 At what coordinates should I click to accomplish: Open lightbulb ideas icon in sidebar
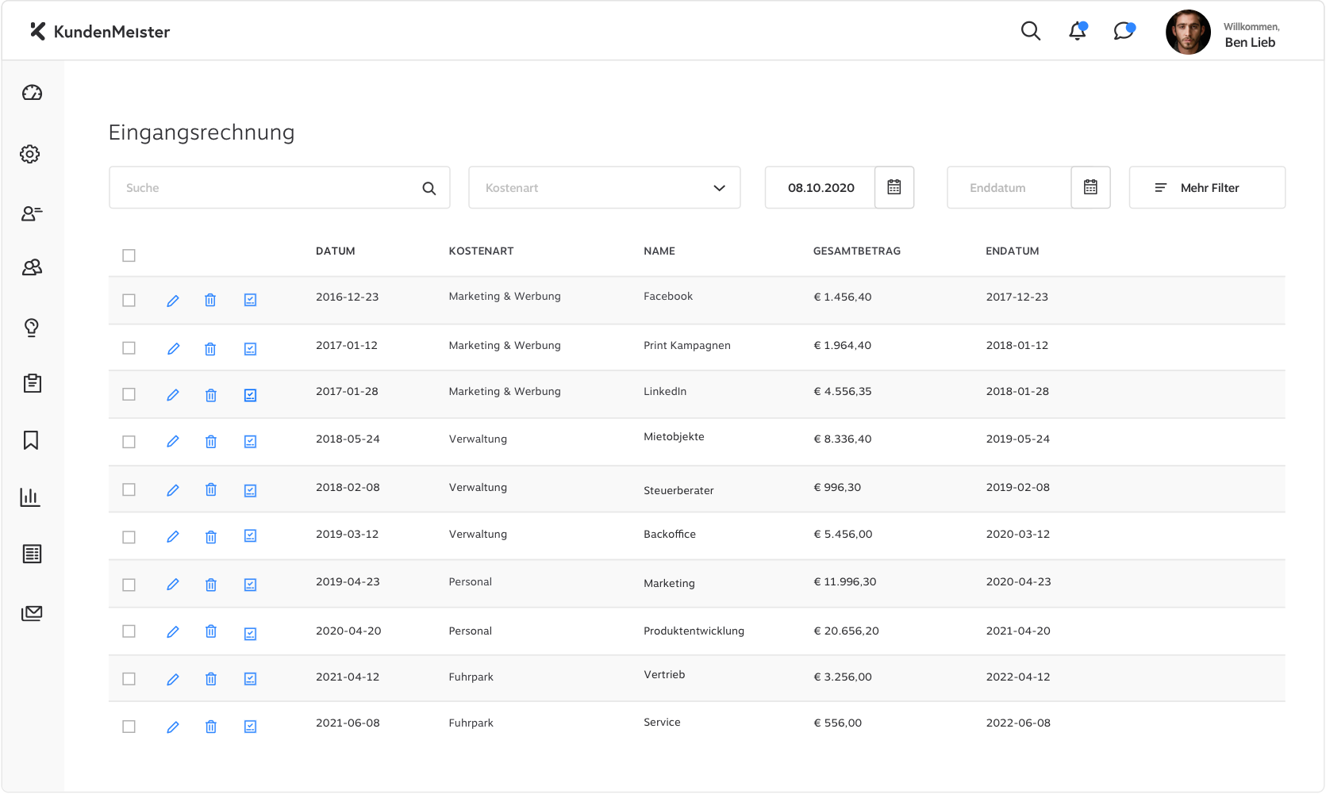pyautogui.click(x=32, y=327)
